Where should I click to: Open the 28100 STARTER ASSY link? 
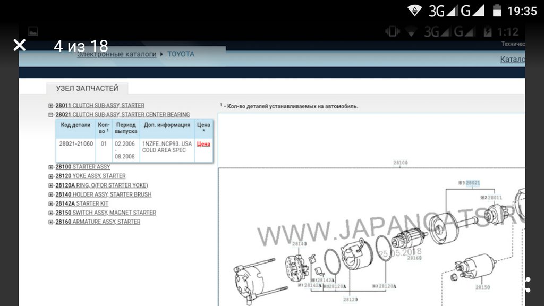82,167
